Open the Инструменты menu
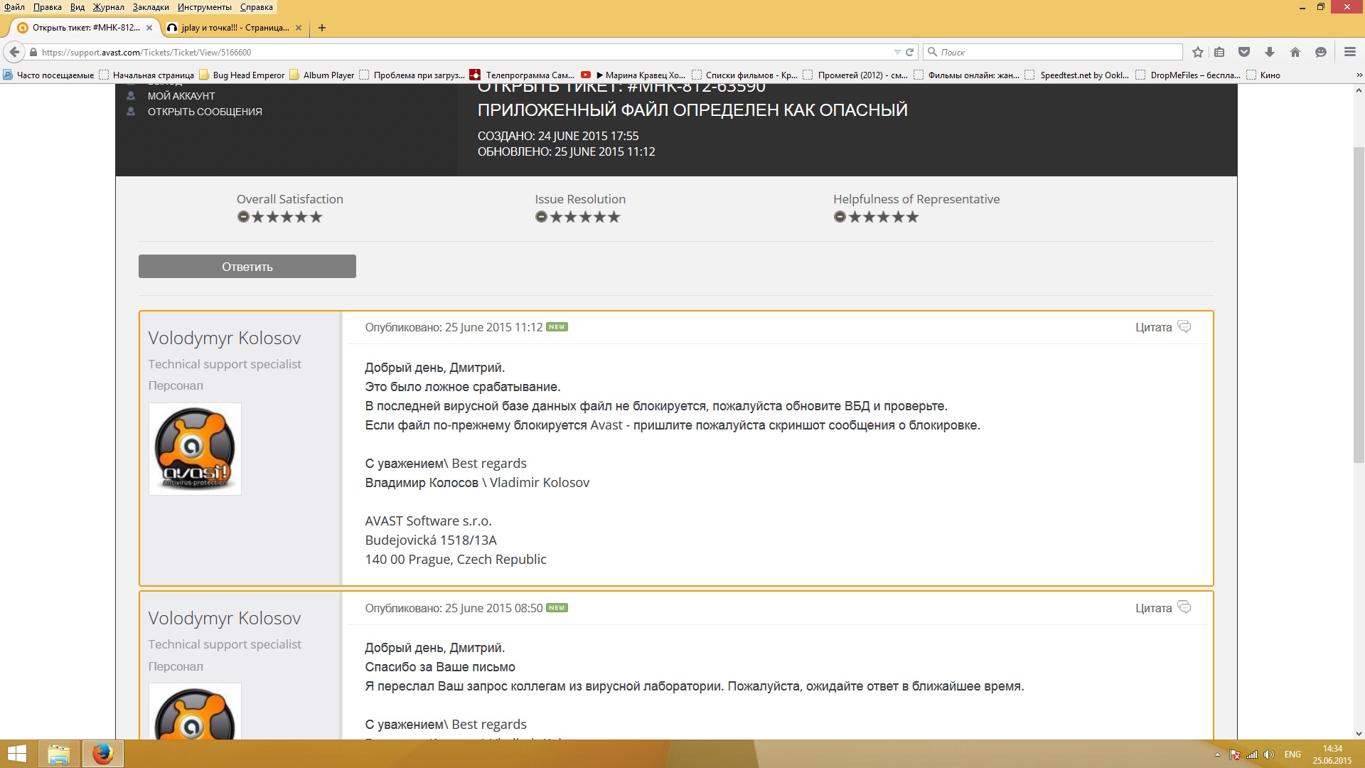This screenshot has height=768, width=1365. point(204,7)
